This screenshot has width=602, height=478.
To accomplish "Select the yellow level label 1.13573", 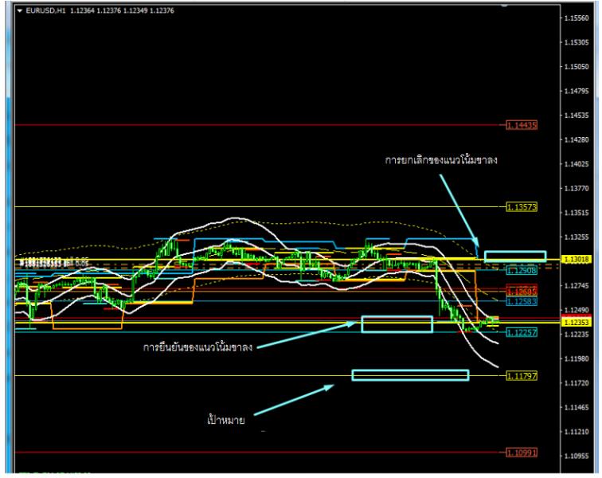I will pos(522,207).
